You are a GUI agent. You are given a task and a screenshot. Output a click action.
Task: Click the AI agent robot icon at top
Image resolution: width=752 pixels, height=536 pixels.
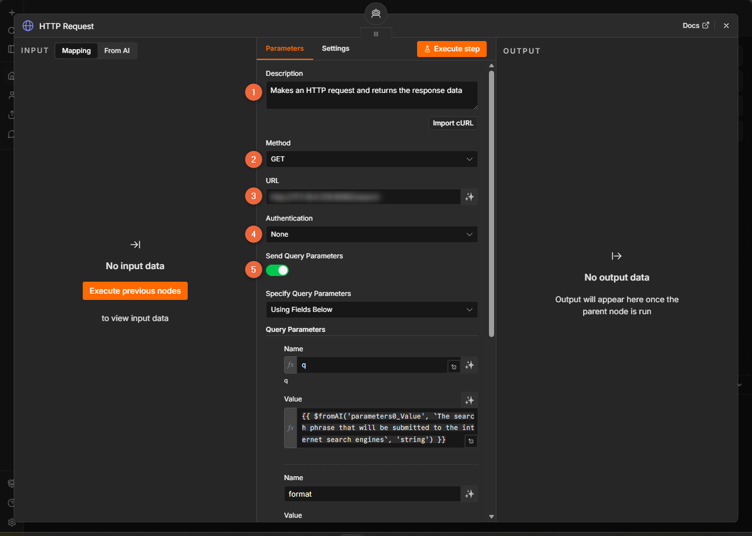pyautogui.click(x=376, y=14)
